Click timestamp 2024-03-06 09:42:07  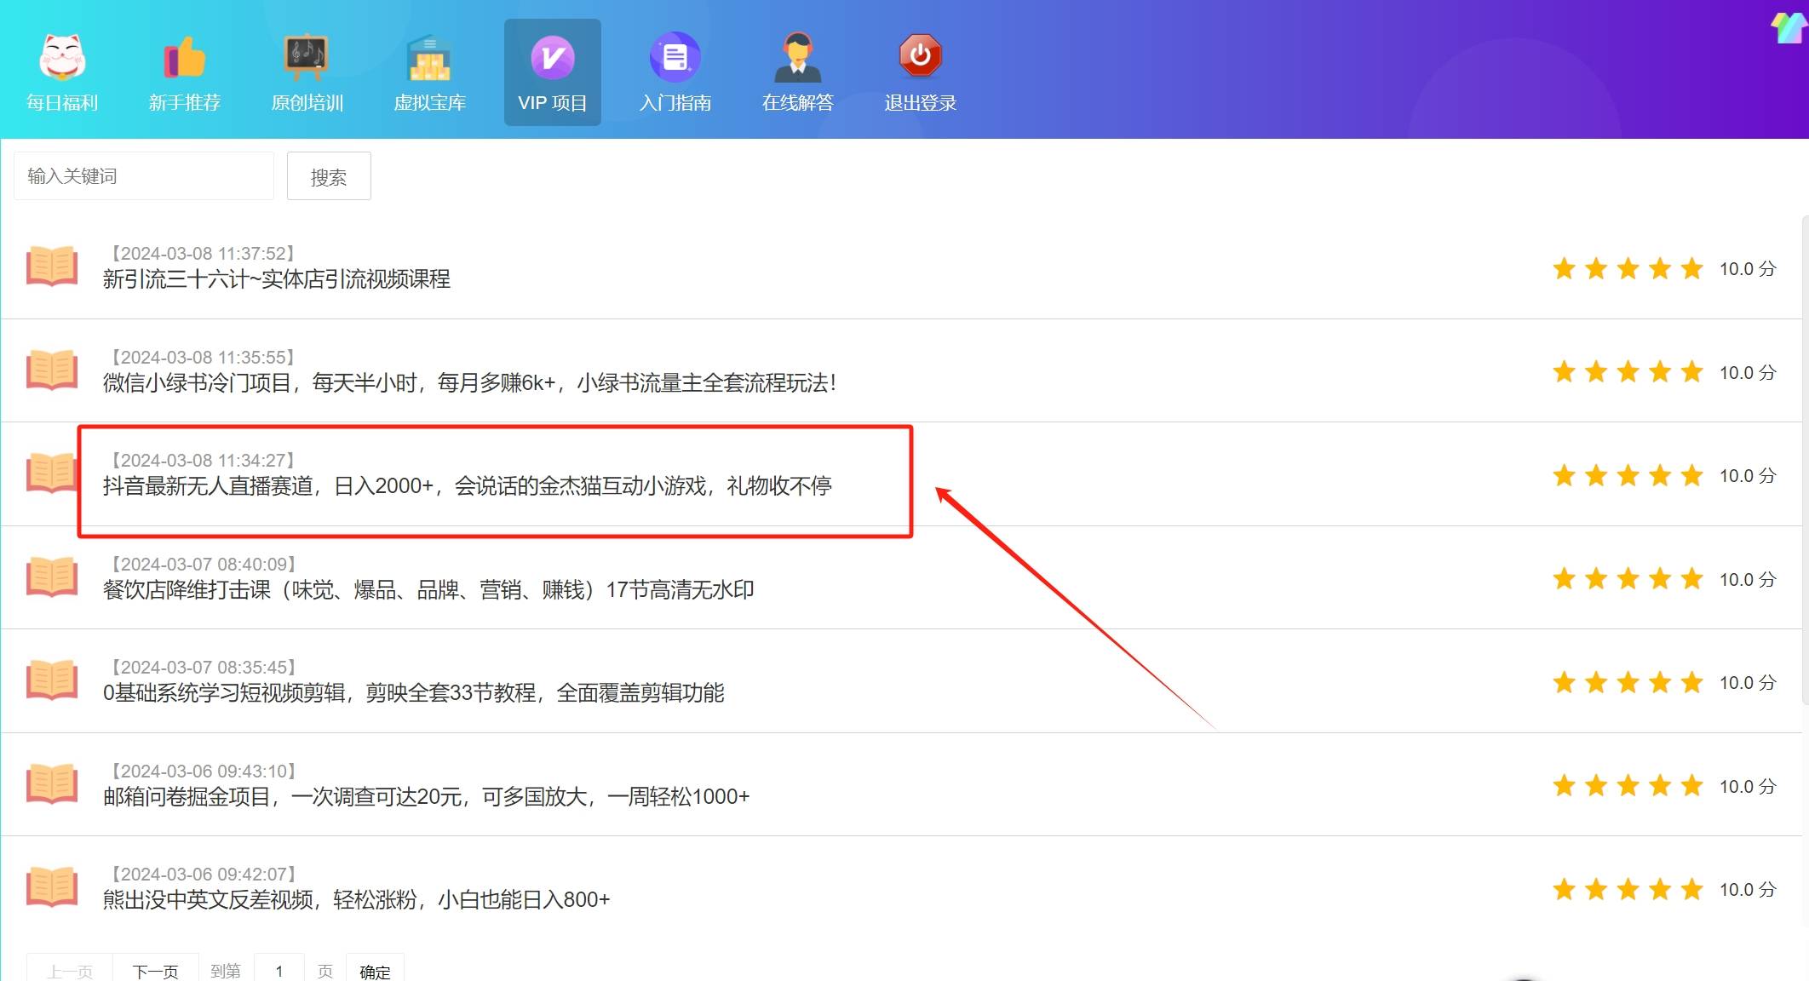pos(204,875)
